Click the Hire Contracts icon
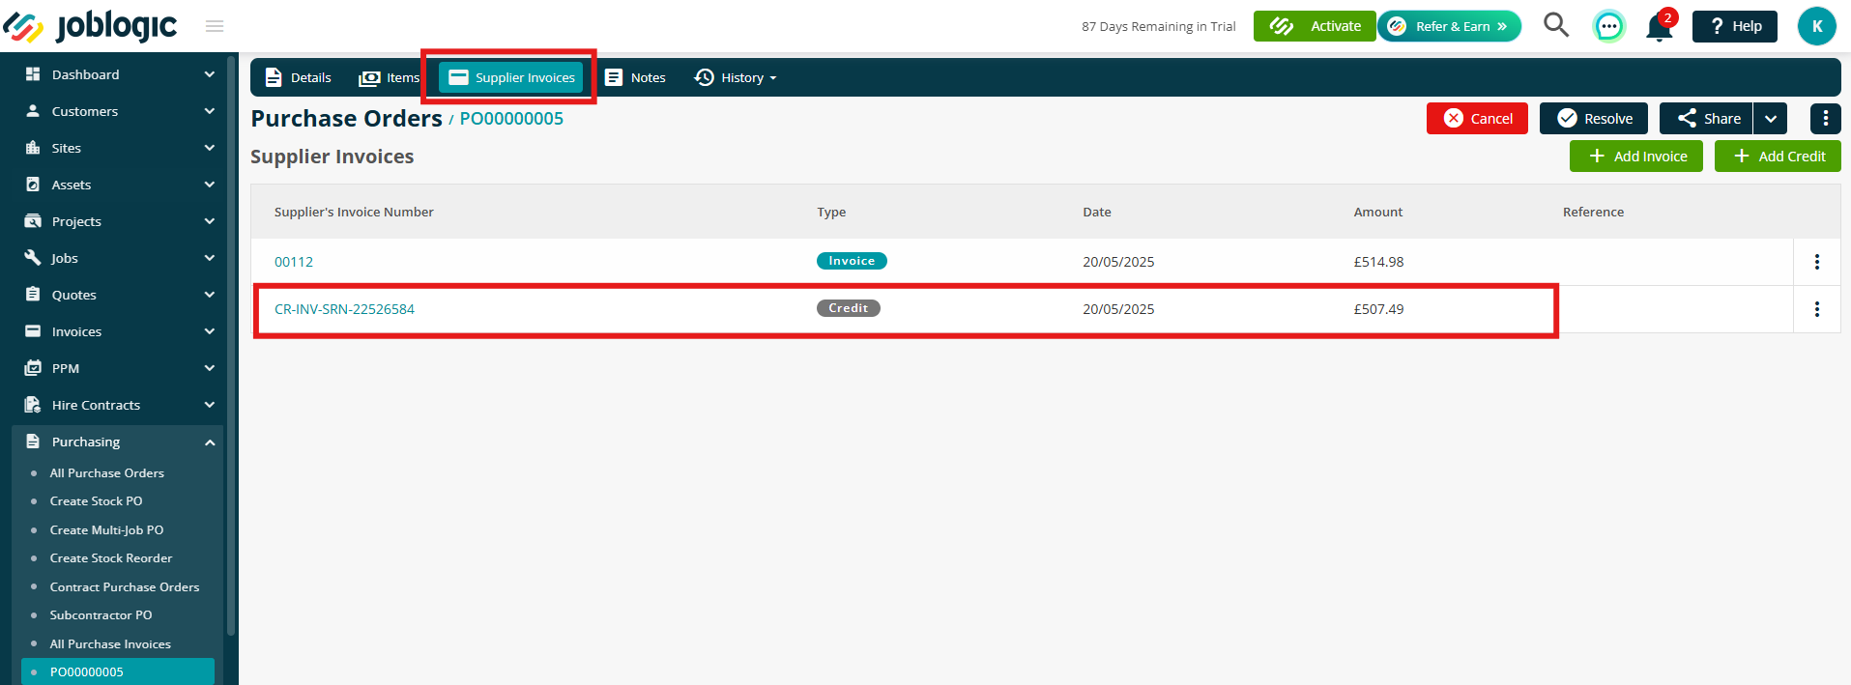This screenshot has height=685, width=1851. (33, 405)
